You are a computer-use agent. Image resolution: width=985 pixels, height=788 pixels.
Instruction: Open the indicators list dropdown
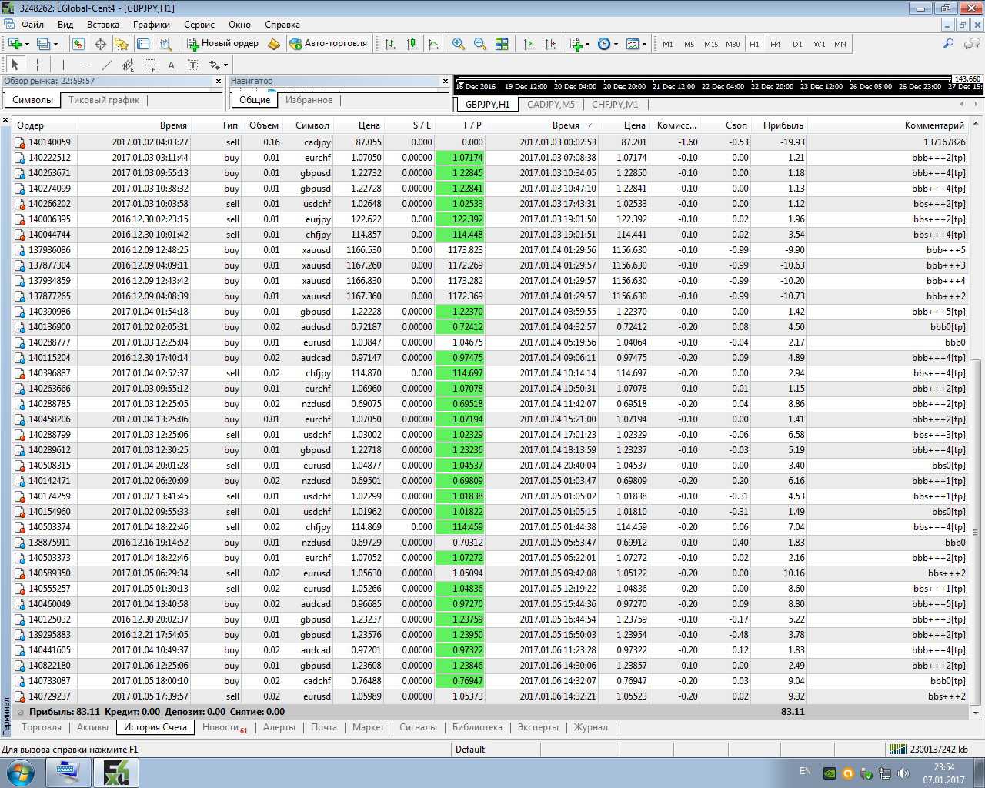coord(579,44)
